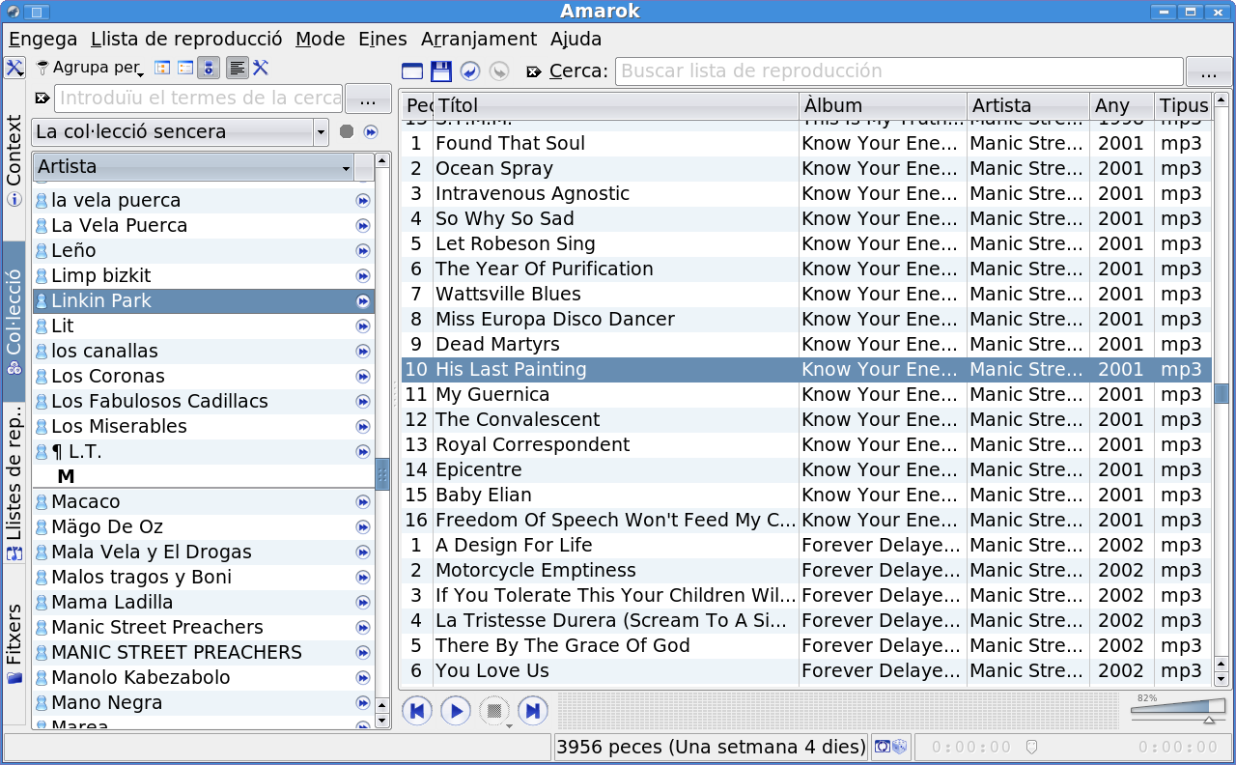Select the track His Last Painting
Viewport: 1236px width, 765px height.
point(805,370)
